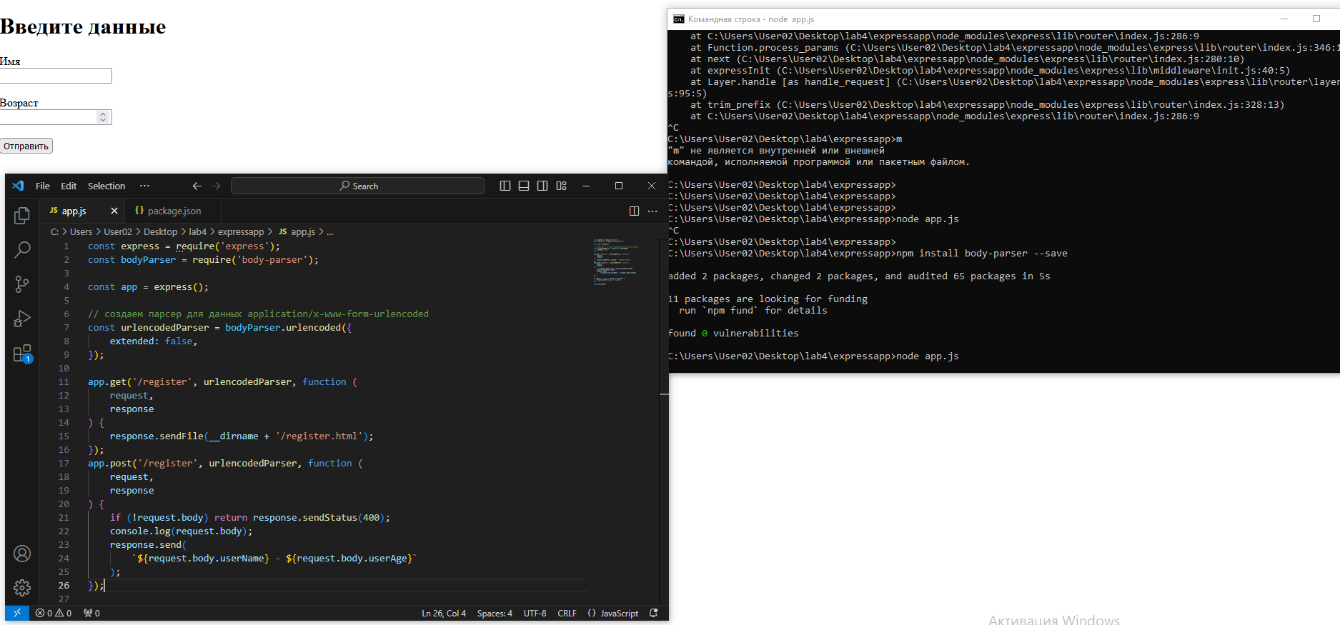Click the split editor right icon
The image size is (1340, 625).
[x=634, y=211]
